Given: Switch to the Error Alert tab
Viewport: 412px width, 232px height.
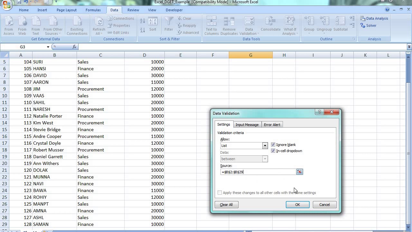Looking at the screenshot, I should click(272, 125).
